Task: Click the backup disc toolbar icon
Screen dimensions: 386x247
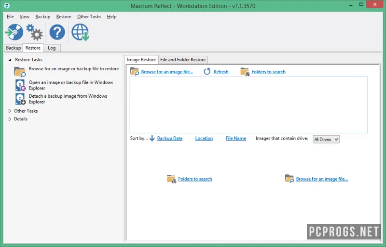Action: tap(14, 32)
